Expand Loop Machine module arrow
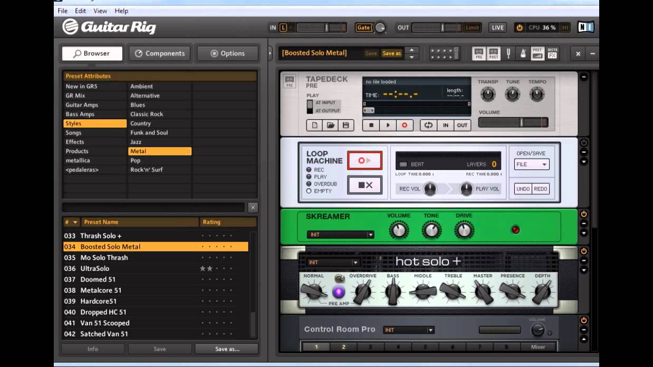 (x=584, y=161)
